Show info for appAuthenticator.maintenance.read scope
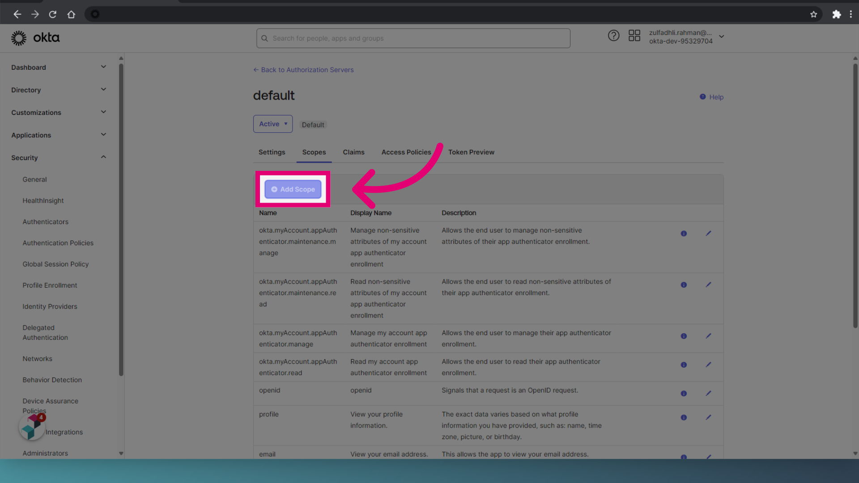The image size is (859, 483). (x=684, y=285)
